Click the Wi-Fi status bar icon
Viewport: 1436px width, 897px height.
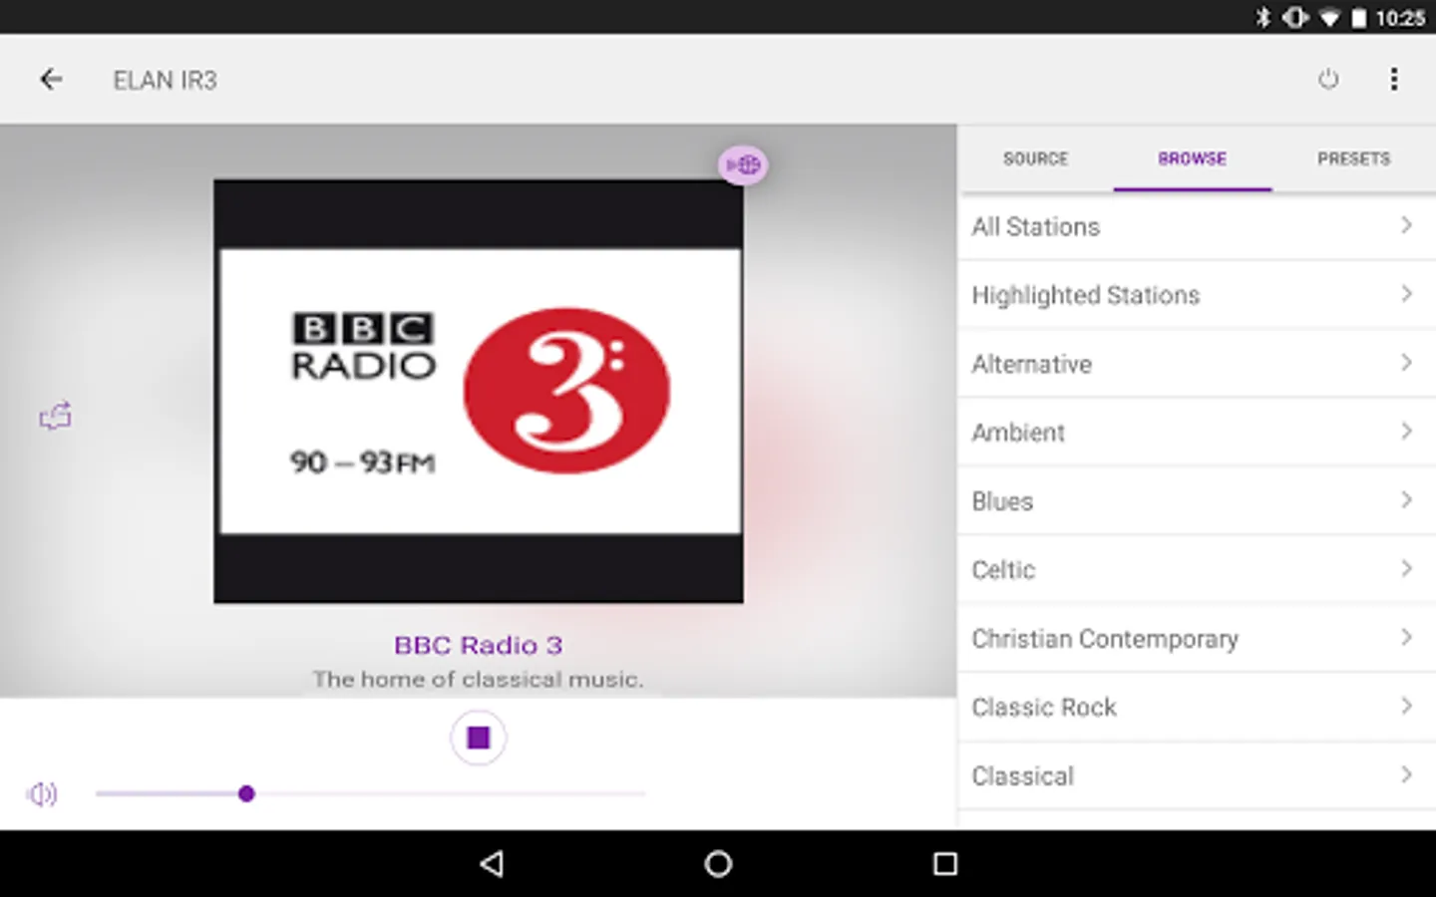pyautogui.click(x=1329, y=17)
